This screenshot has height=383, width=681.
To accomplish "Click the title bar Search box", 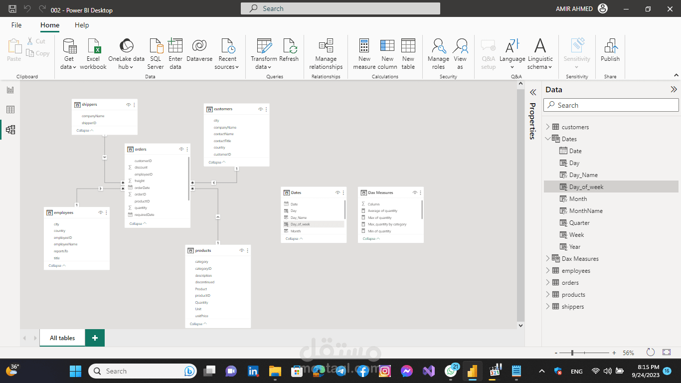I will pos(340,8).
